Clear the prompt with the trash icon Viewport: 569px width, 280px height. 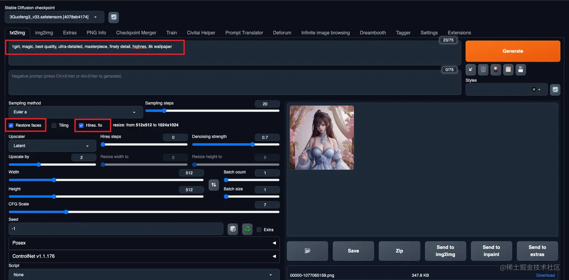click(483, 70)
